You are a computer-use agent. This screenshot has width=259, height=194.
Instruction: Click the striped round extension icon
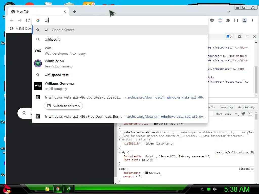[x=220, y=20]
